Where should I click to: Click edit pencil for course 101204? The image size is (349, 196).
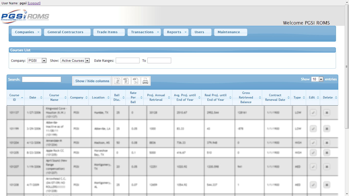click(313, 143)
